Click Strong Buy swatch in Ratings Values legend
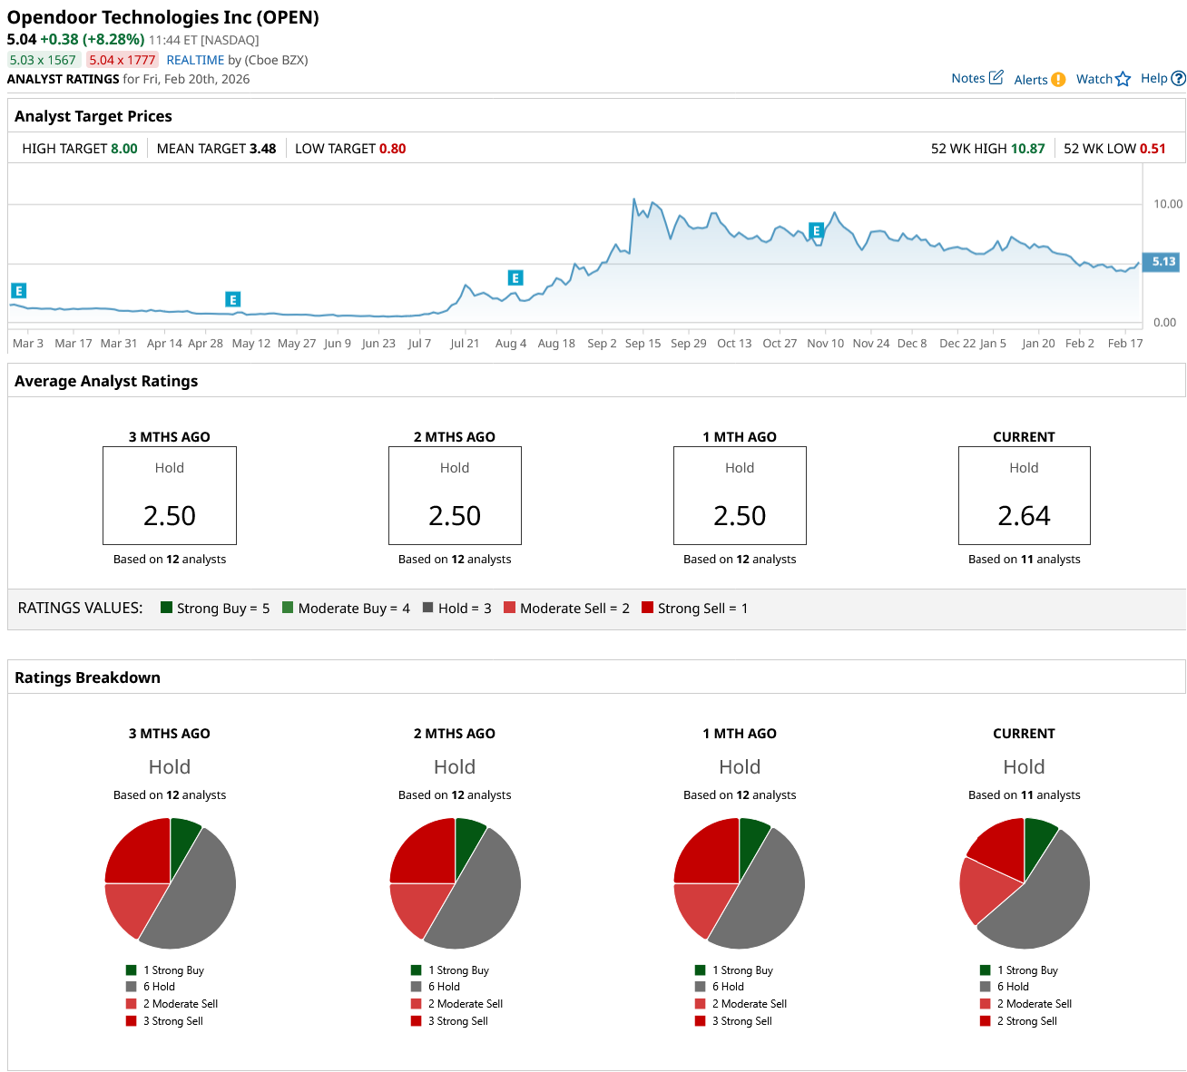 pyautogui.click(x=167, y=608)
